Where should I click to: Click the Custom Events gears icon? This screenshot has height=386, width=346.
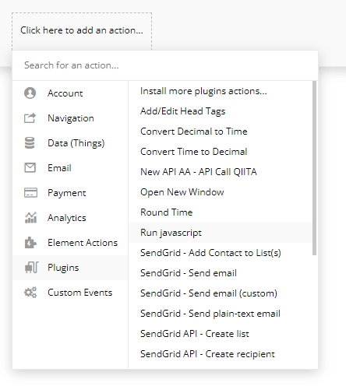(30, 293)
